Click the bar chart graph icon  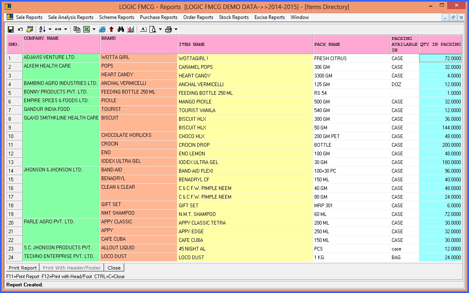pyautogui.click(x=131, y=29)
